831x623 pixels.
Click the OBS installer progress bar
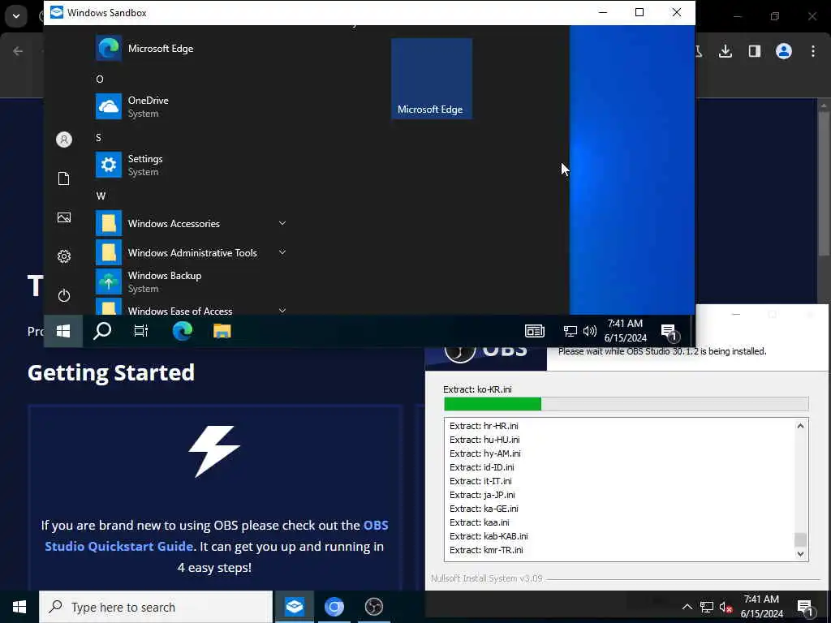[x=626, y=404]
